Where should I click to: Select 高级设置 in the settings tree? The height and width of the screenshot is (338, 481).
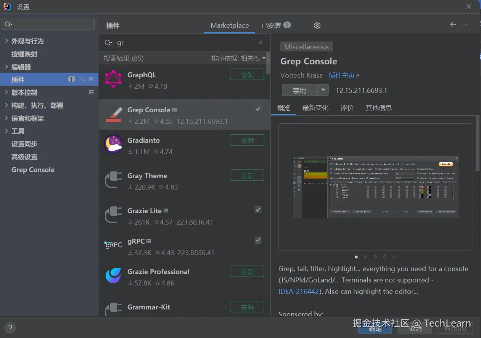coord(24,157)
